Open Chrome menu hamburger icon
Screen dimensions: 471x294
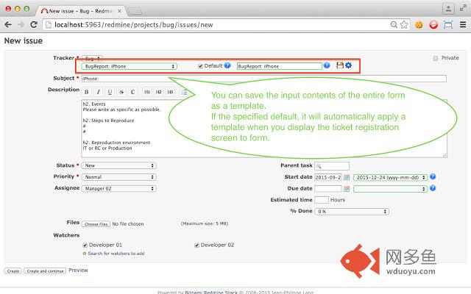click(463, 24)
